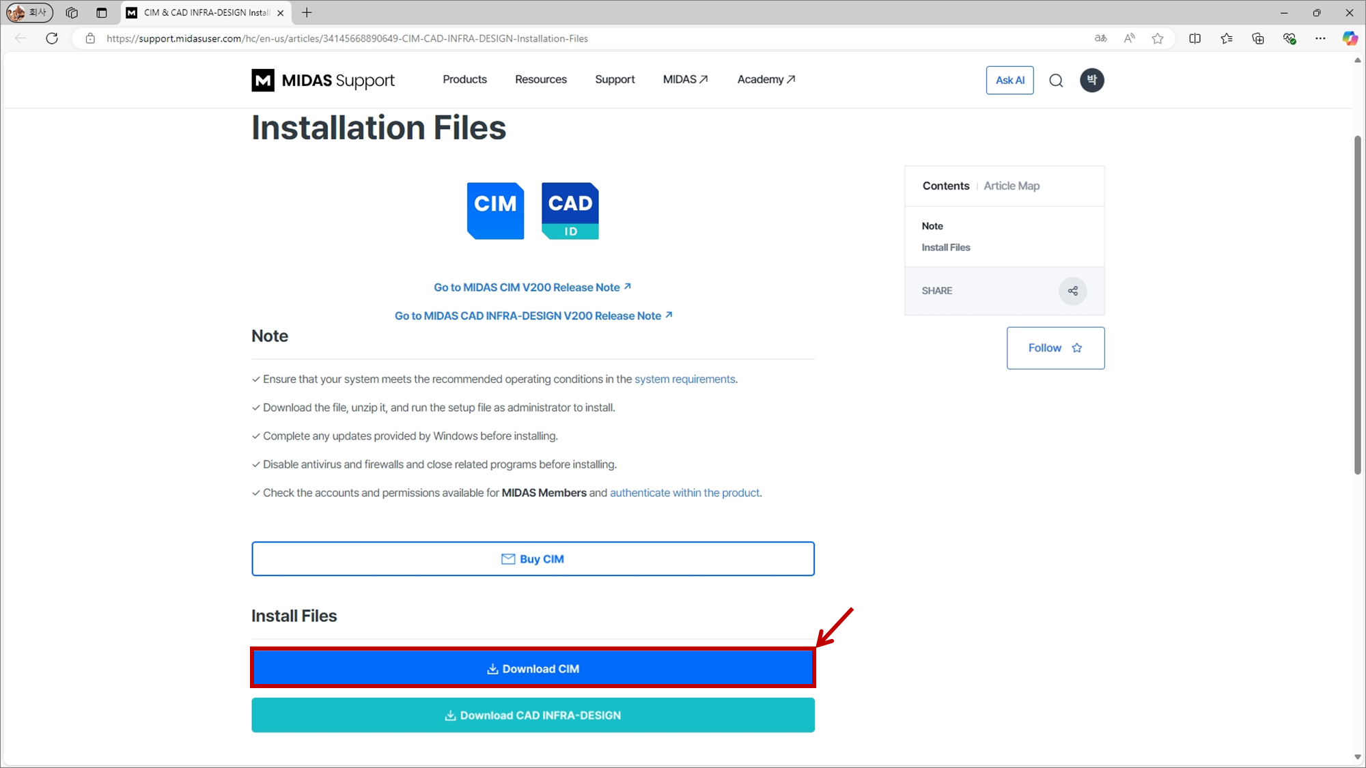Open browser split screen icon

1195,38
